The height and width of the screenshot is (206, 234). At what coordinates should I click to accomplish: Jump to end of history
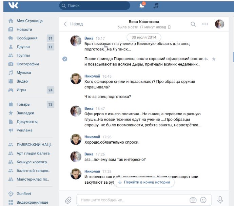(144, 182)
